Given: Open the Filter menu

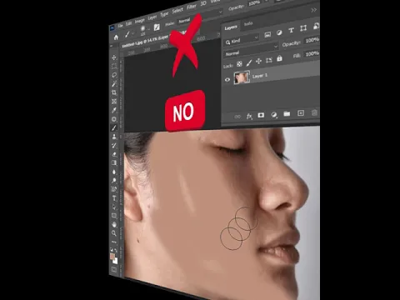Looking at the screenshot, I should 192,7.
